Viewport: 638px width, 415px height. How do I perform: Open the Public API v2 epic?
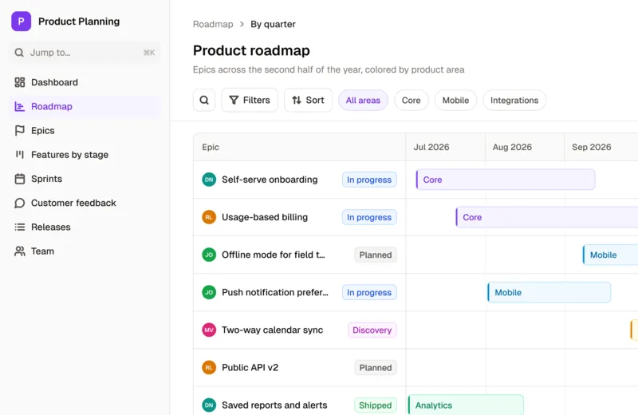pyautogui.click(x=250, y=367)
